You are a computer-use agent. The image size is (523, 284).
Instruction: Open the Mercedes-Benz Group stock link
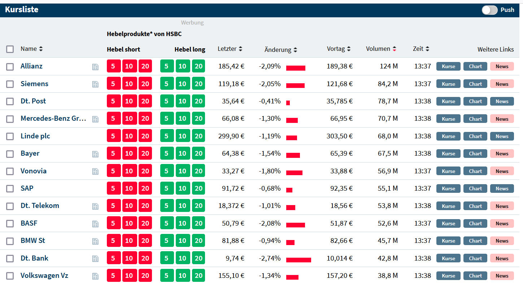pyautogui.click(x=53, y=118)
